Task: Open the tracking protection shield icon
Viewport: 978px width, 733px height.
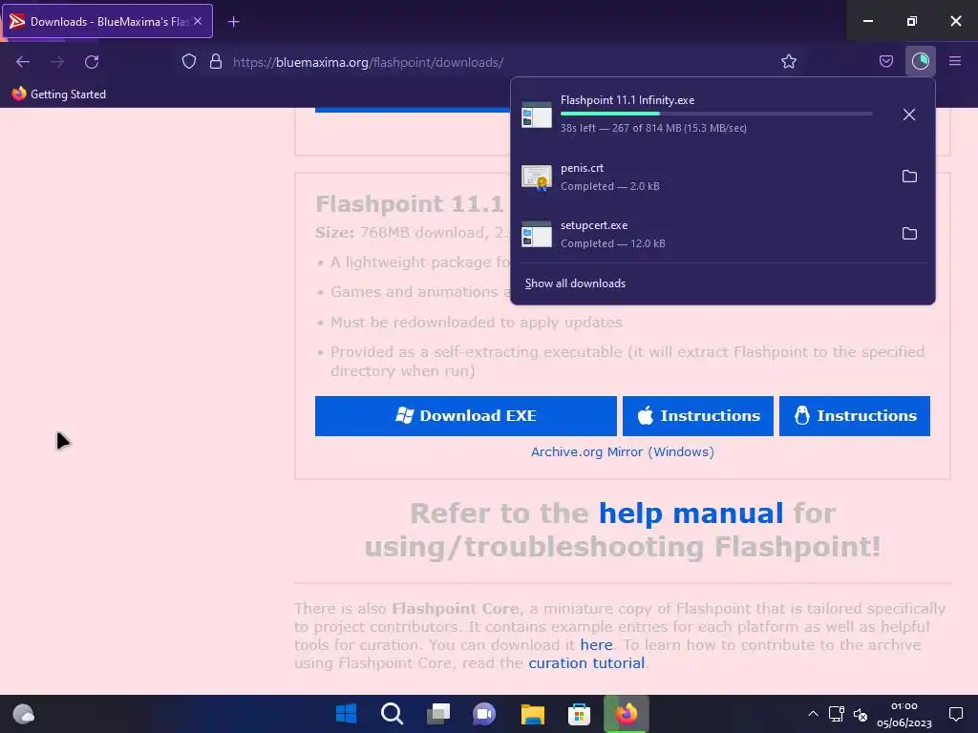Action: [x=189, y=62]
